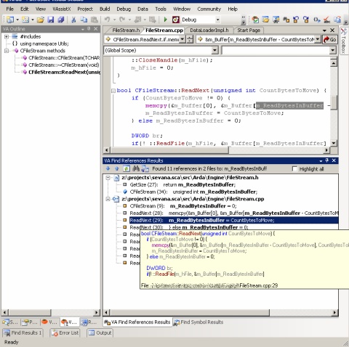Click the Redo arrow icon

(122, 20)
